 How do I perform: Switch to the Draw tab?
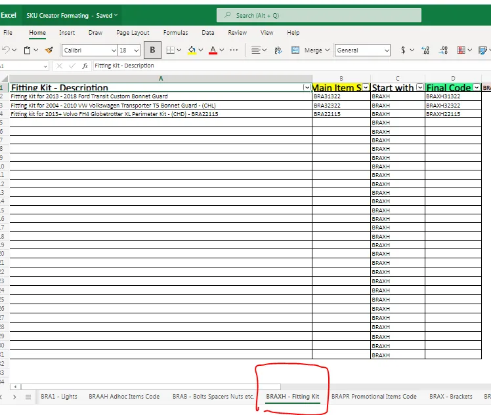(95, 33)
